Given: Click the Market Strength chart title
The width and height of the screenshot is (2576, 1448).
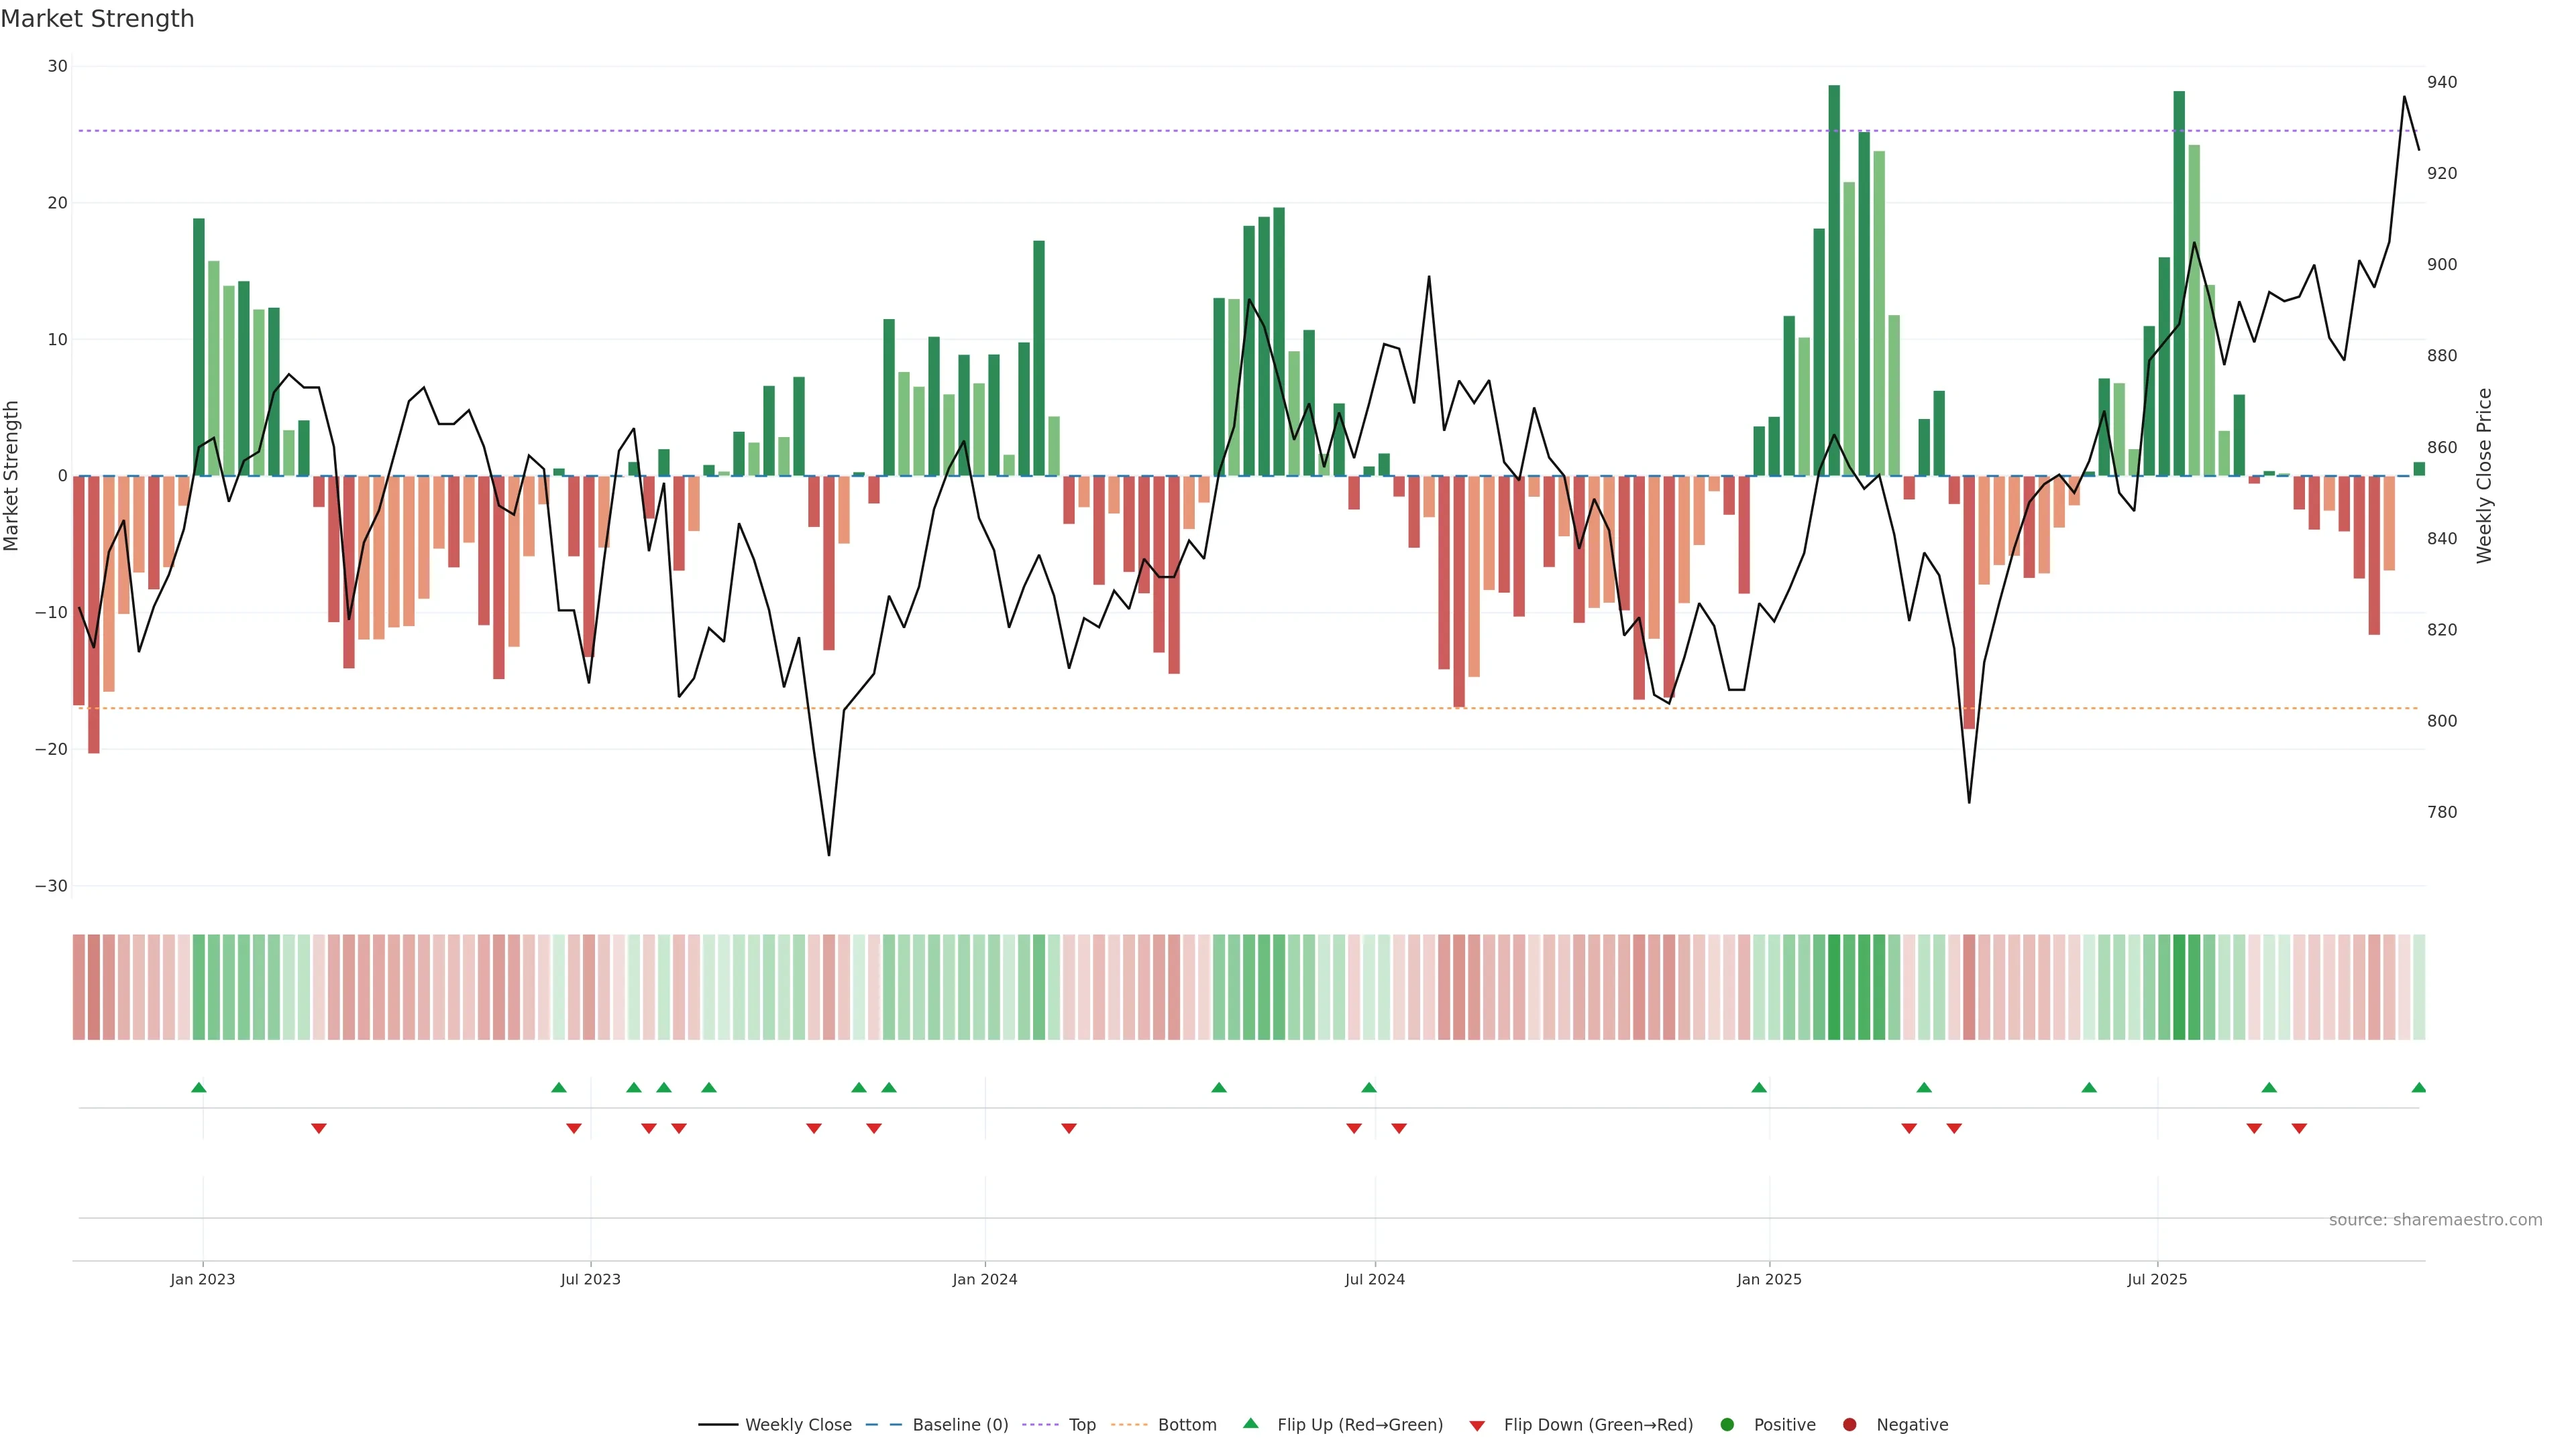Looking at the screenshot, I should [97, 19].
